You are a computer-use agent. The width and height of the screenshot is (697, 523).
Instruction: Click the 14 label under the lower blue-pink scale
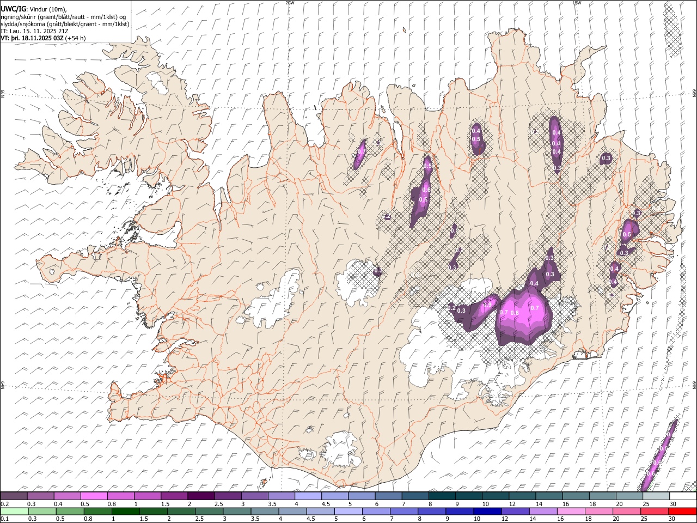pos(534,519)
